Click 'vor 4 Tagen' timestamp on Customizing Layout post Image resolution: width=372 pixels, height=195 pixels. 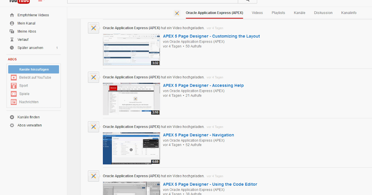click(215, 28)
